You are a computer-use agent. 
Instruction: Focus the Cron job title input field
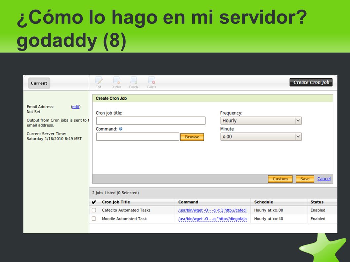point(151,121)
